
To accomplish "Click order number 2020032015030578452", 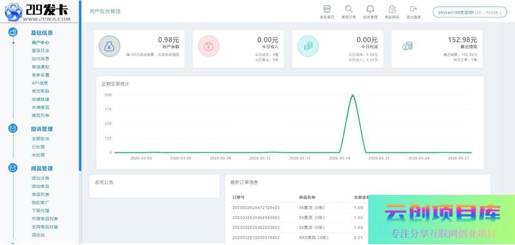I will [x=256, y=237].
